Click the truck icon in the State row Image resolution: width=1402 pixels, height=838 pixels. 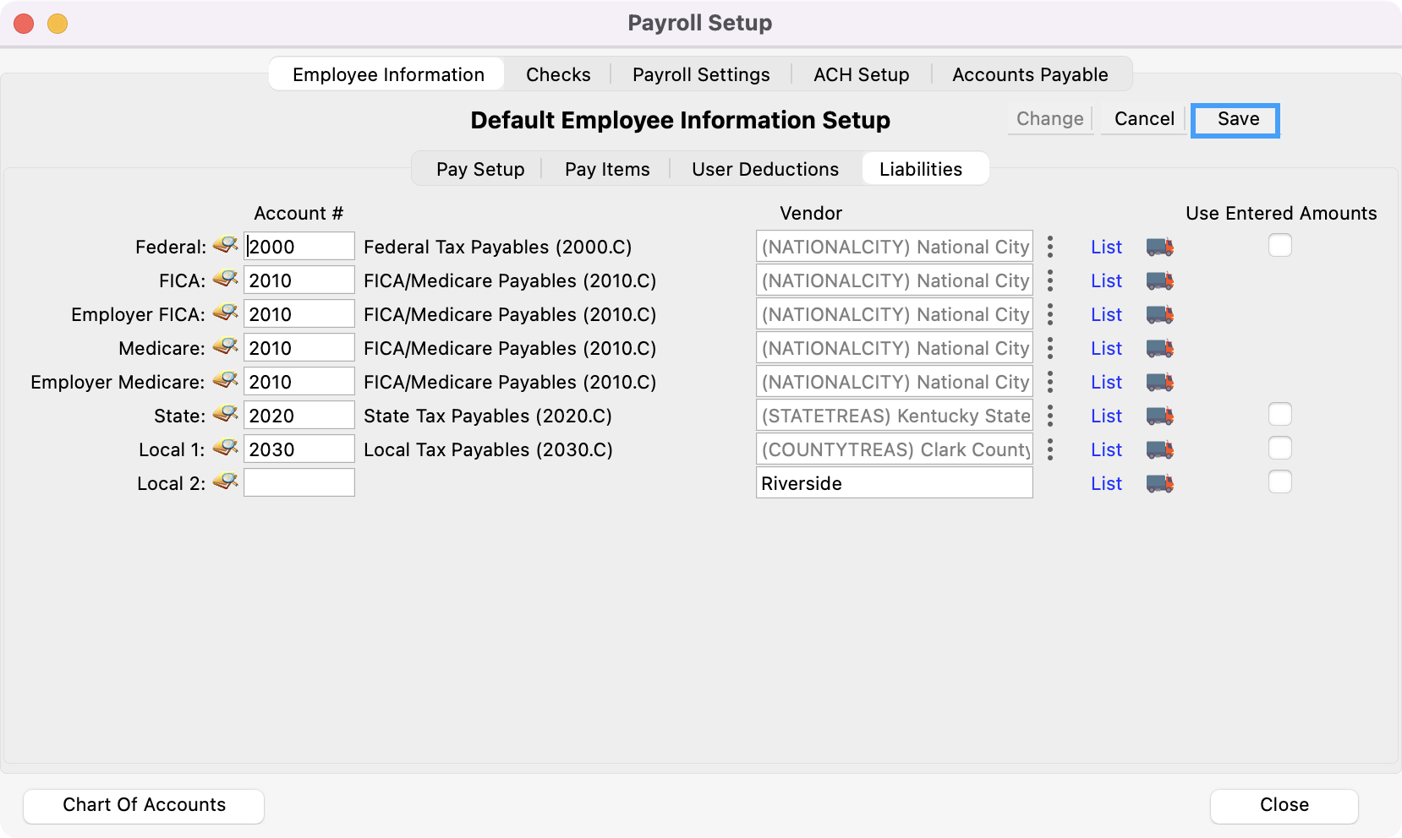pyautogui.click(x=1159, y=416)
